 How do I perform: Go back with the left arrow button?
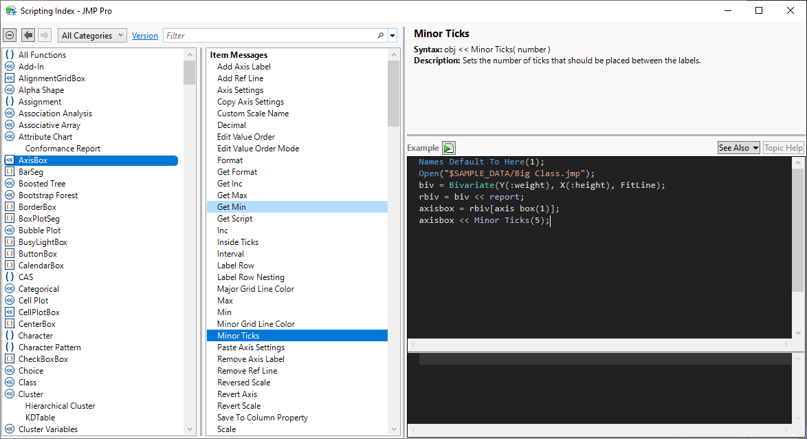click(x=28, y=35)
